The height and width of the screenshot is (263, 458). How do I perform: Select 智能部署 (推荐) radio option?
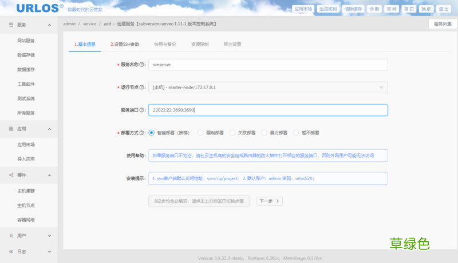pyautogui.click(x=151, y=133)
